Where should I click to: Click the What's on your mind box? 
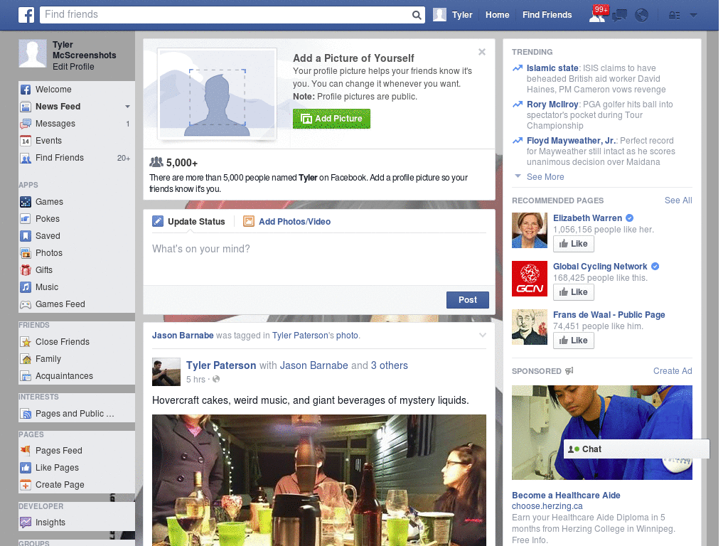(319, 260)
